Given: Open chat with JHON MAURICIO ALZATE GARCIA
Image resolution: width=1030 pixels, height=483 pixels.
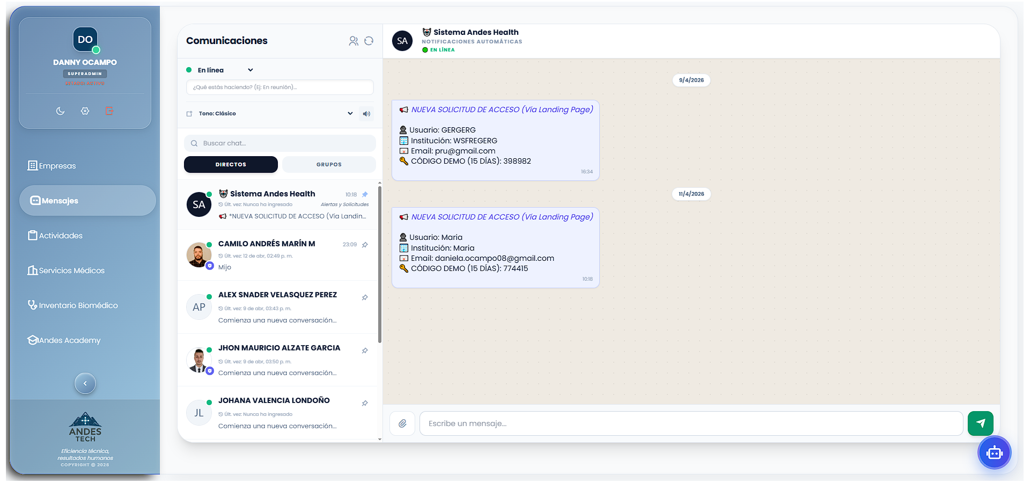Looking at the screenshot, I should (x=278, y=360).
